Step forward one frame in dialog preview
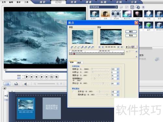 [x=118, y=47]
